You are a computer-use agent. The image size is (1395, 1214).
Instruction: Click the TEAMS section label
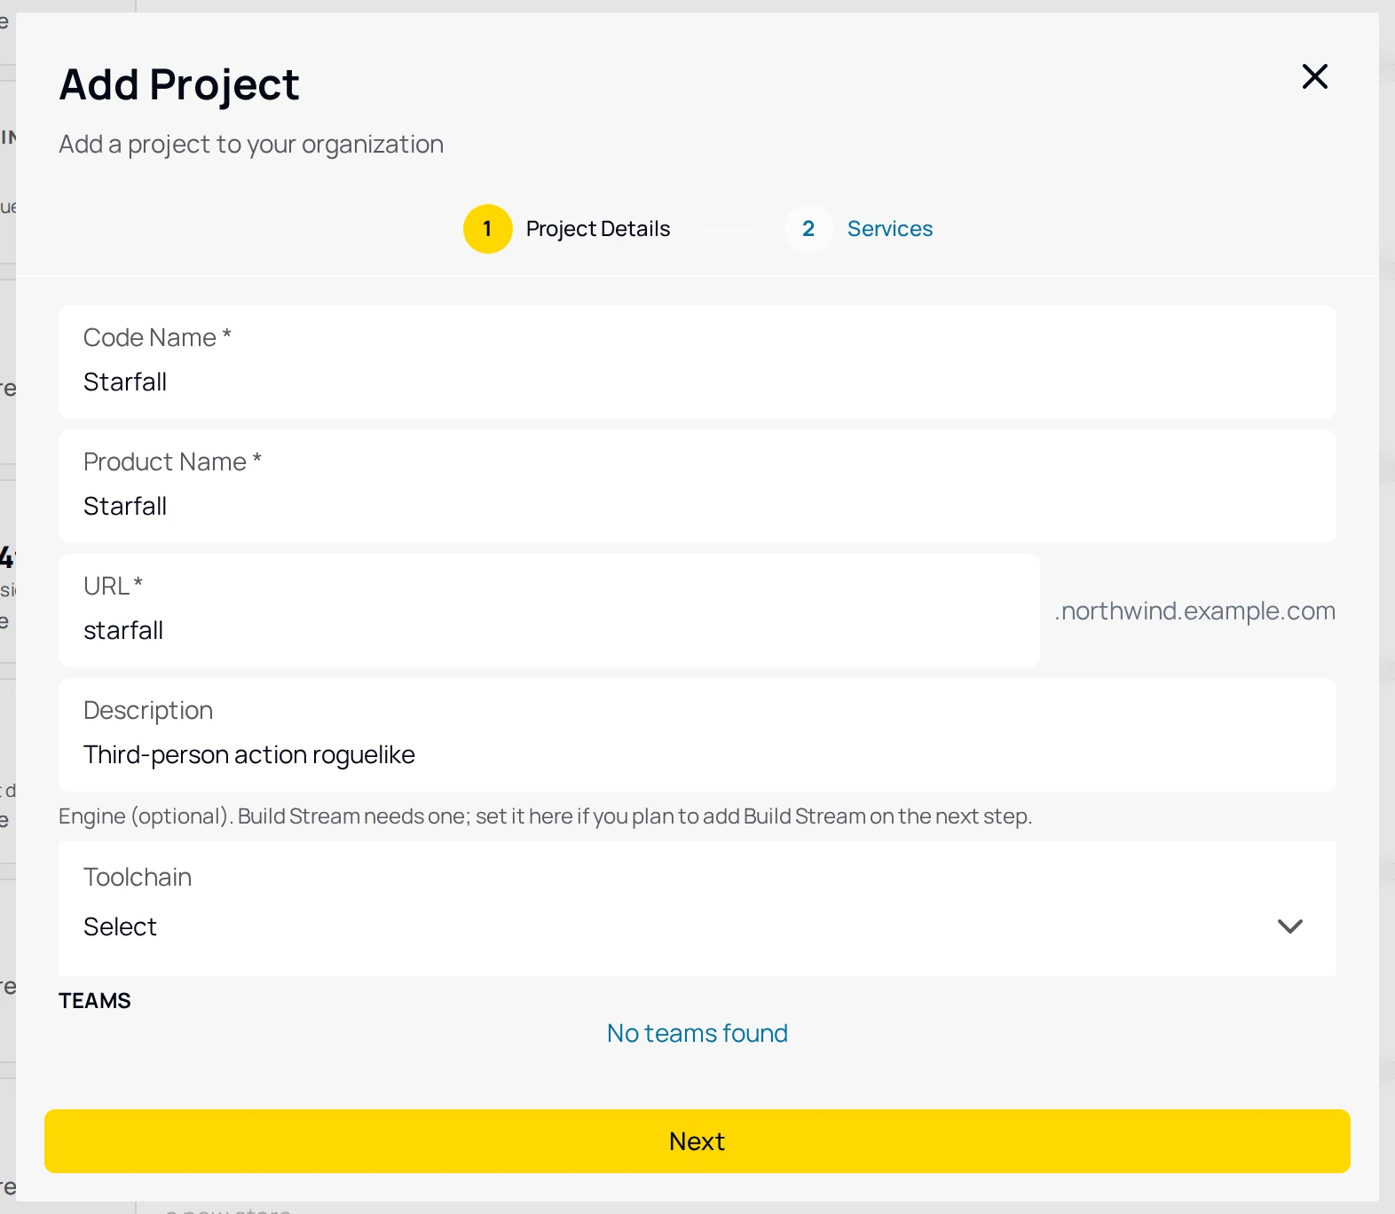95,1001
